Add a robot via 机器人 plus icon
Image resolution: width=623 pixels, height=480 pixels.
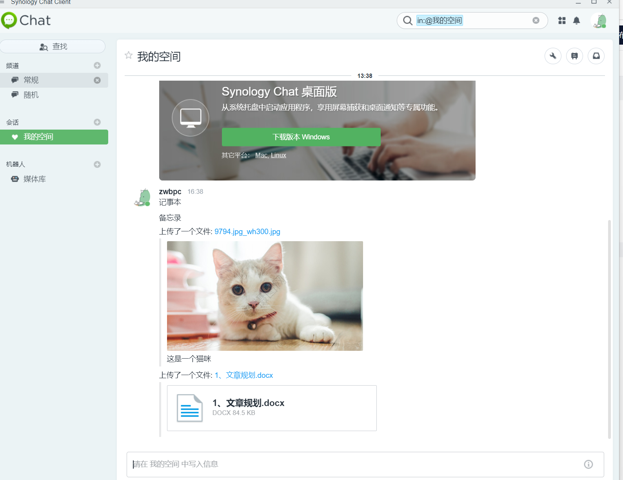[97, 164]
